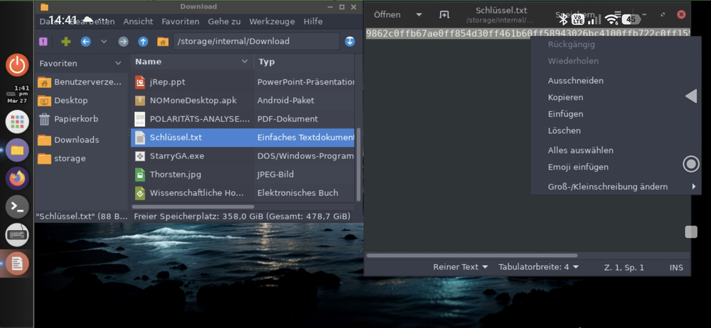Open the navigation history dropdown arrow
This screenshot has width=711, height=328.
(x=104, y=42)
